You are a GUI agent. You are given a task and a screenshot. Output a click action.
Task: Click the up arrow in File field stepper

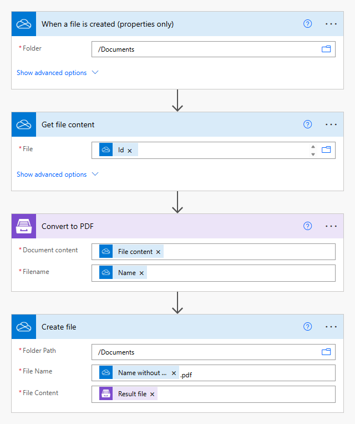coord(313,147)
